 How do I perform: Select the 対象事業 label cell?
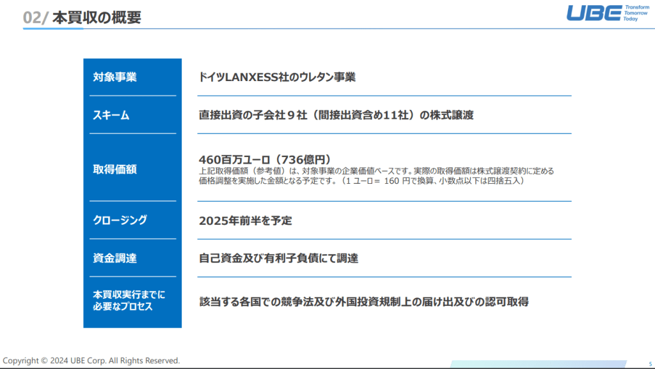click(115, 77)
